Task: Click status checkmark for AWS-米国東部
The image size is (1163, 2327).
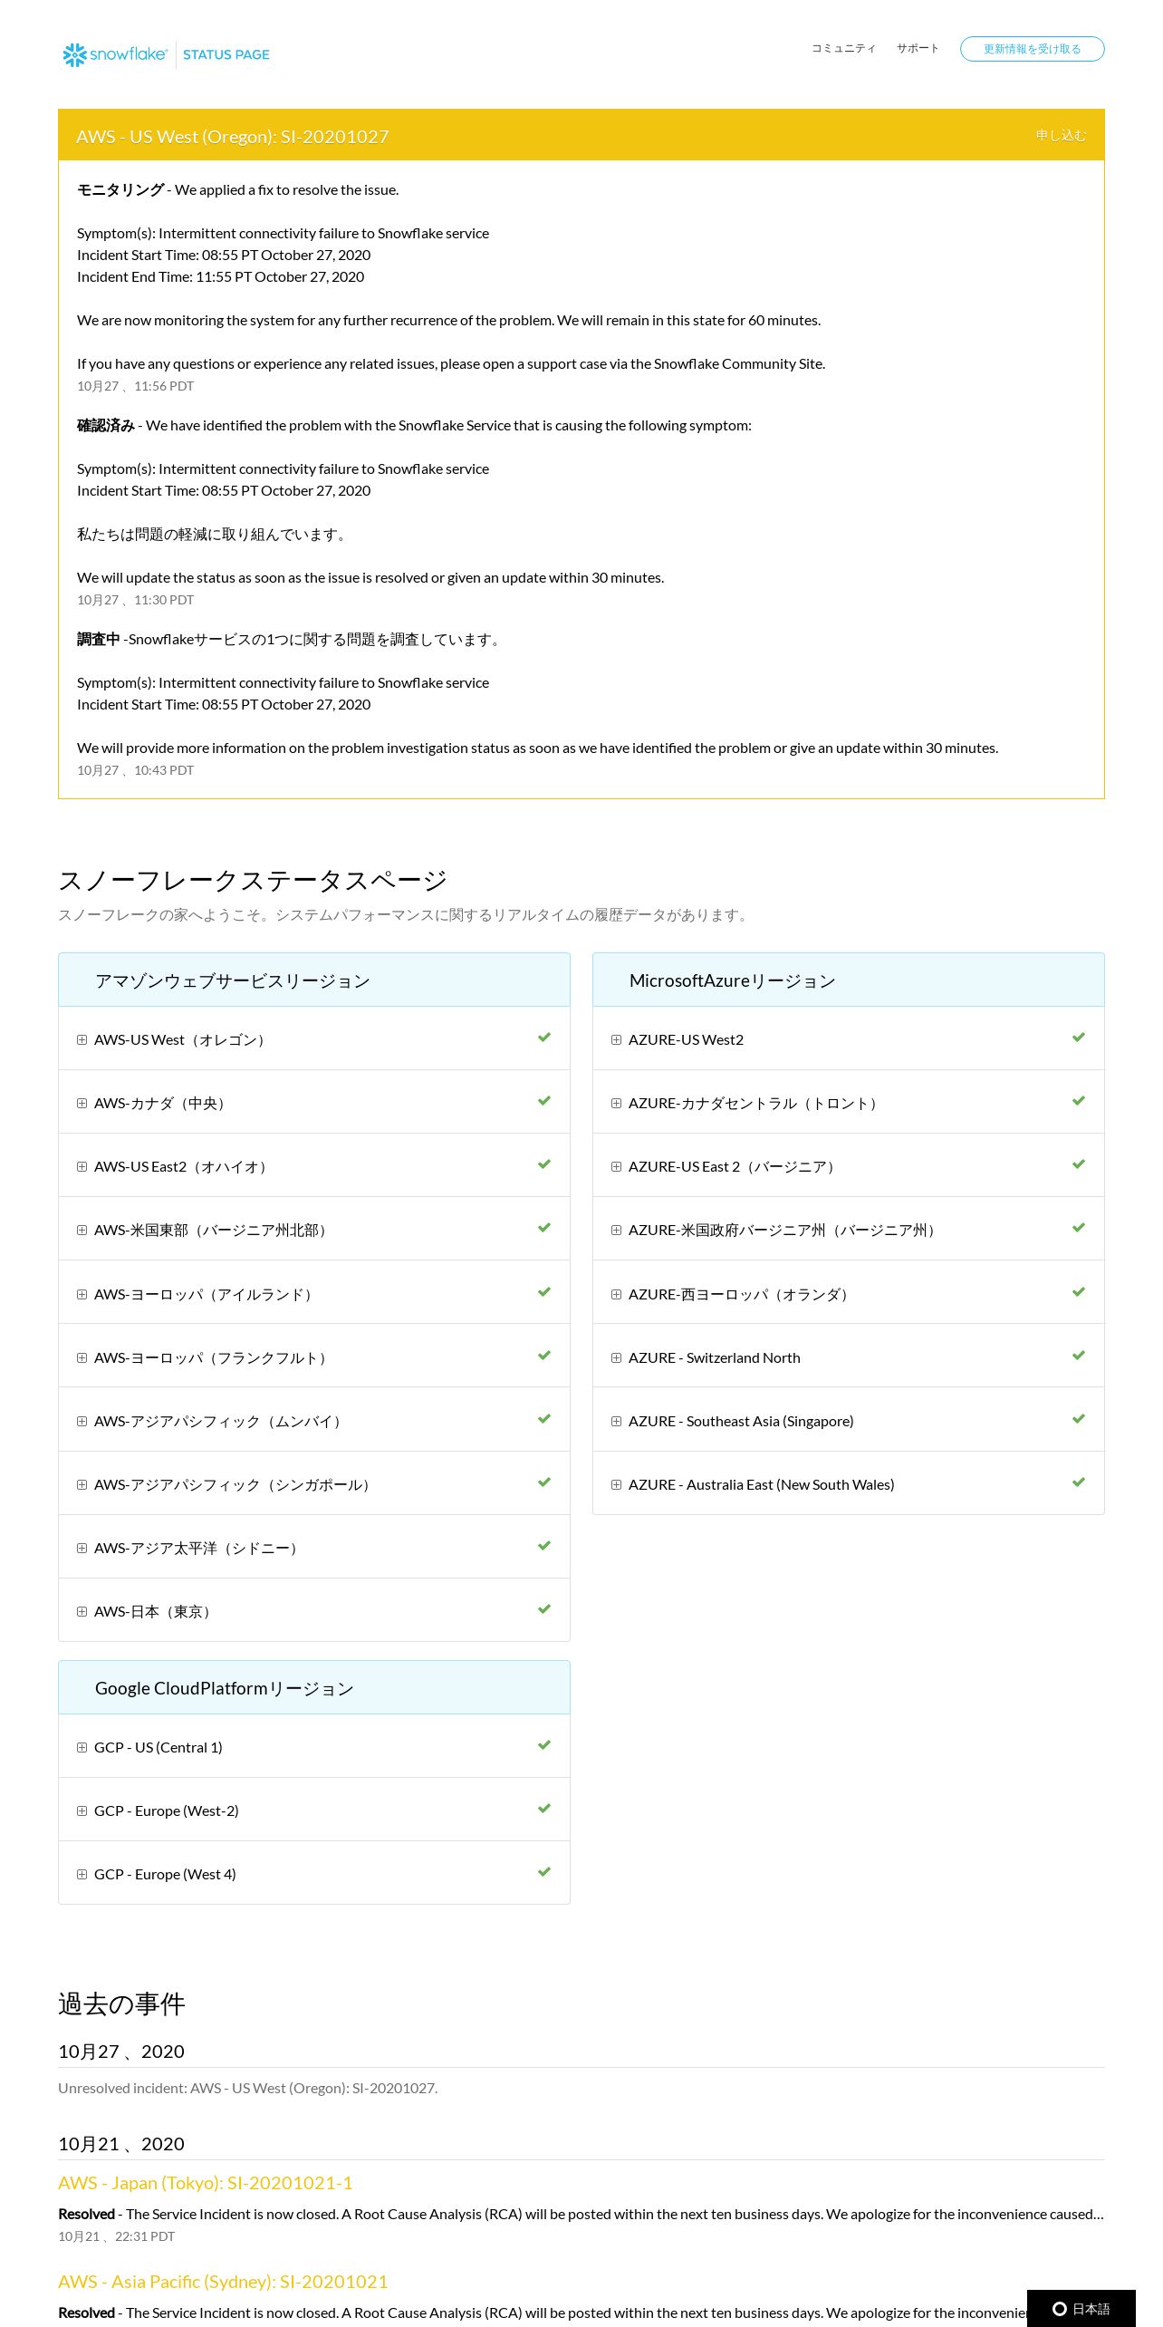Action: click(x=544, y=1228)
